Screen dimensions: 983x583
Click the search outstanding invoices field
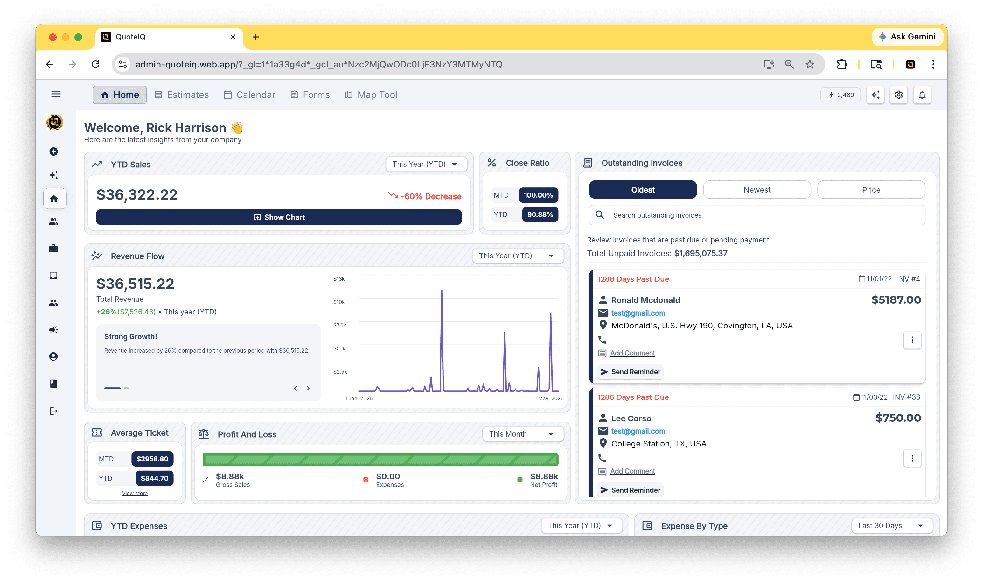(757, 215)
